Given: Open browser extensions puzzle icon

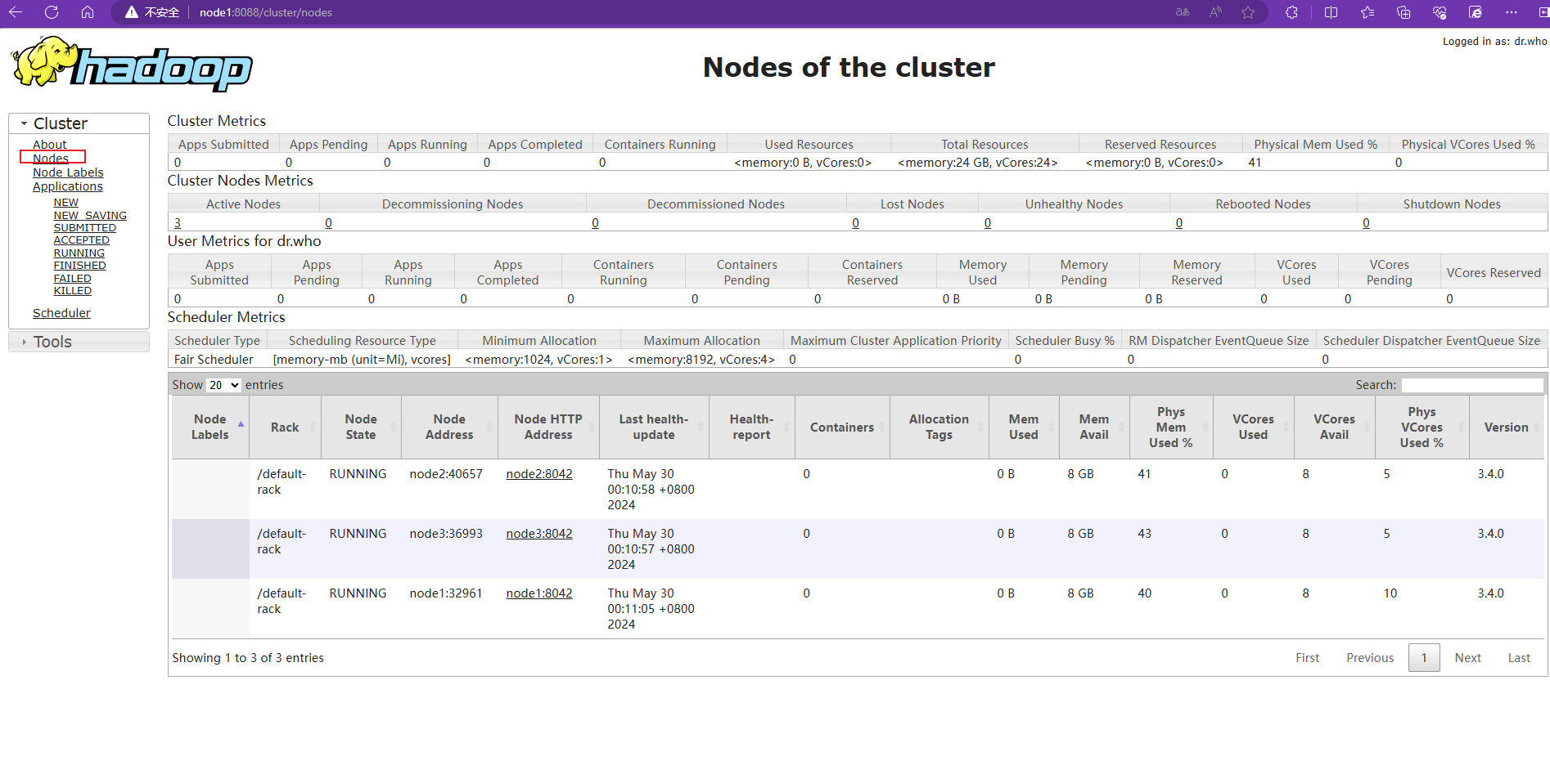Looking at the screenshot, I should coord(1291,12).
